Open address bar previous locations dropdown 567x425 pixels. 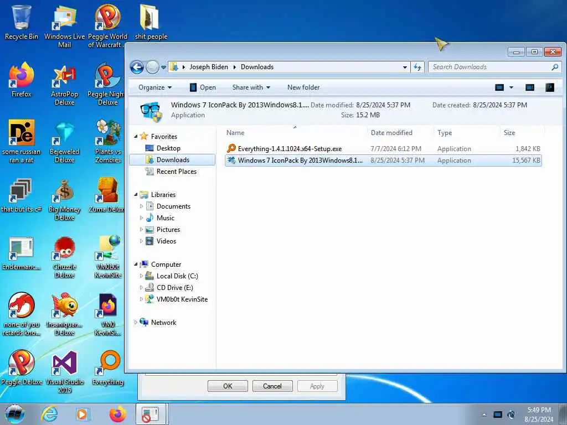pos(405,67)
